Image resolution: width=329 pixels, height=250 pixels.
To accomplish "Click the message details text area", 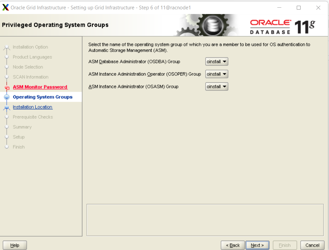I will tap(205, 220).
